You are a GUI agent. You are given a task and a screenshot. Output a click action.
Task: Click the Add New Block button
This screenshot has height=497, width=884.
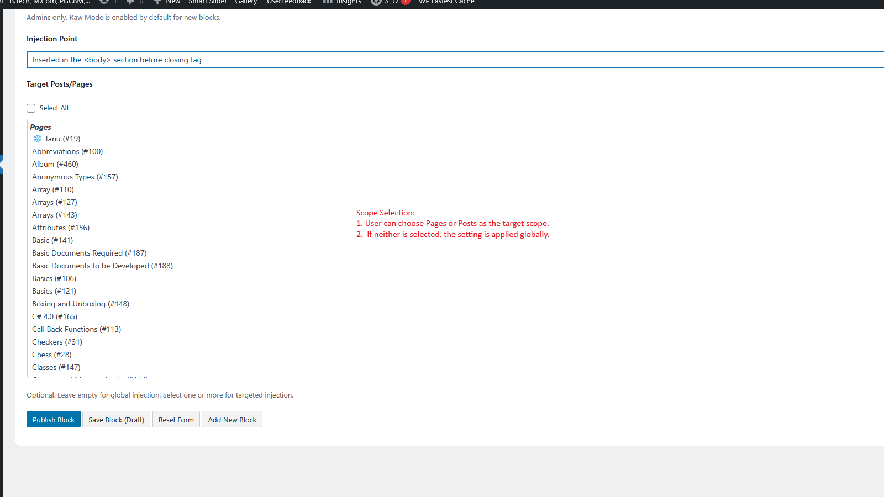tap(232, 420)
